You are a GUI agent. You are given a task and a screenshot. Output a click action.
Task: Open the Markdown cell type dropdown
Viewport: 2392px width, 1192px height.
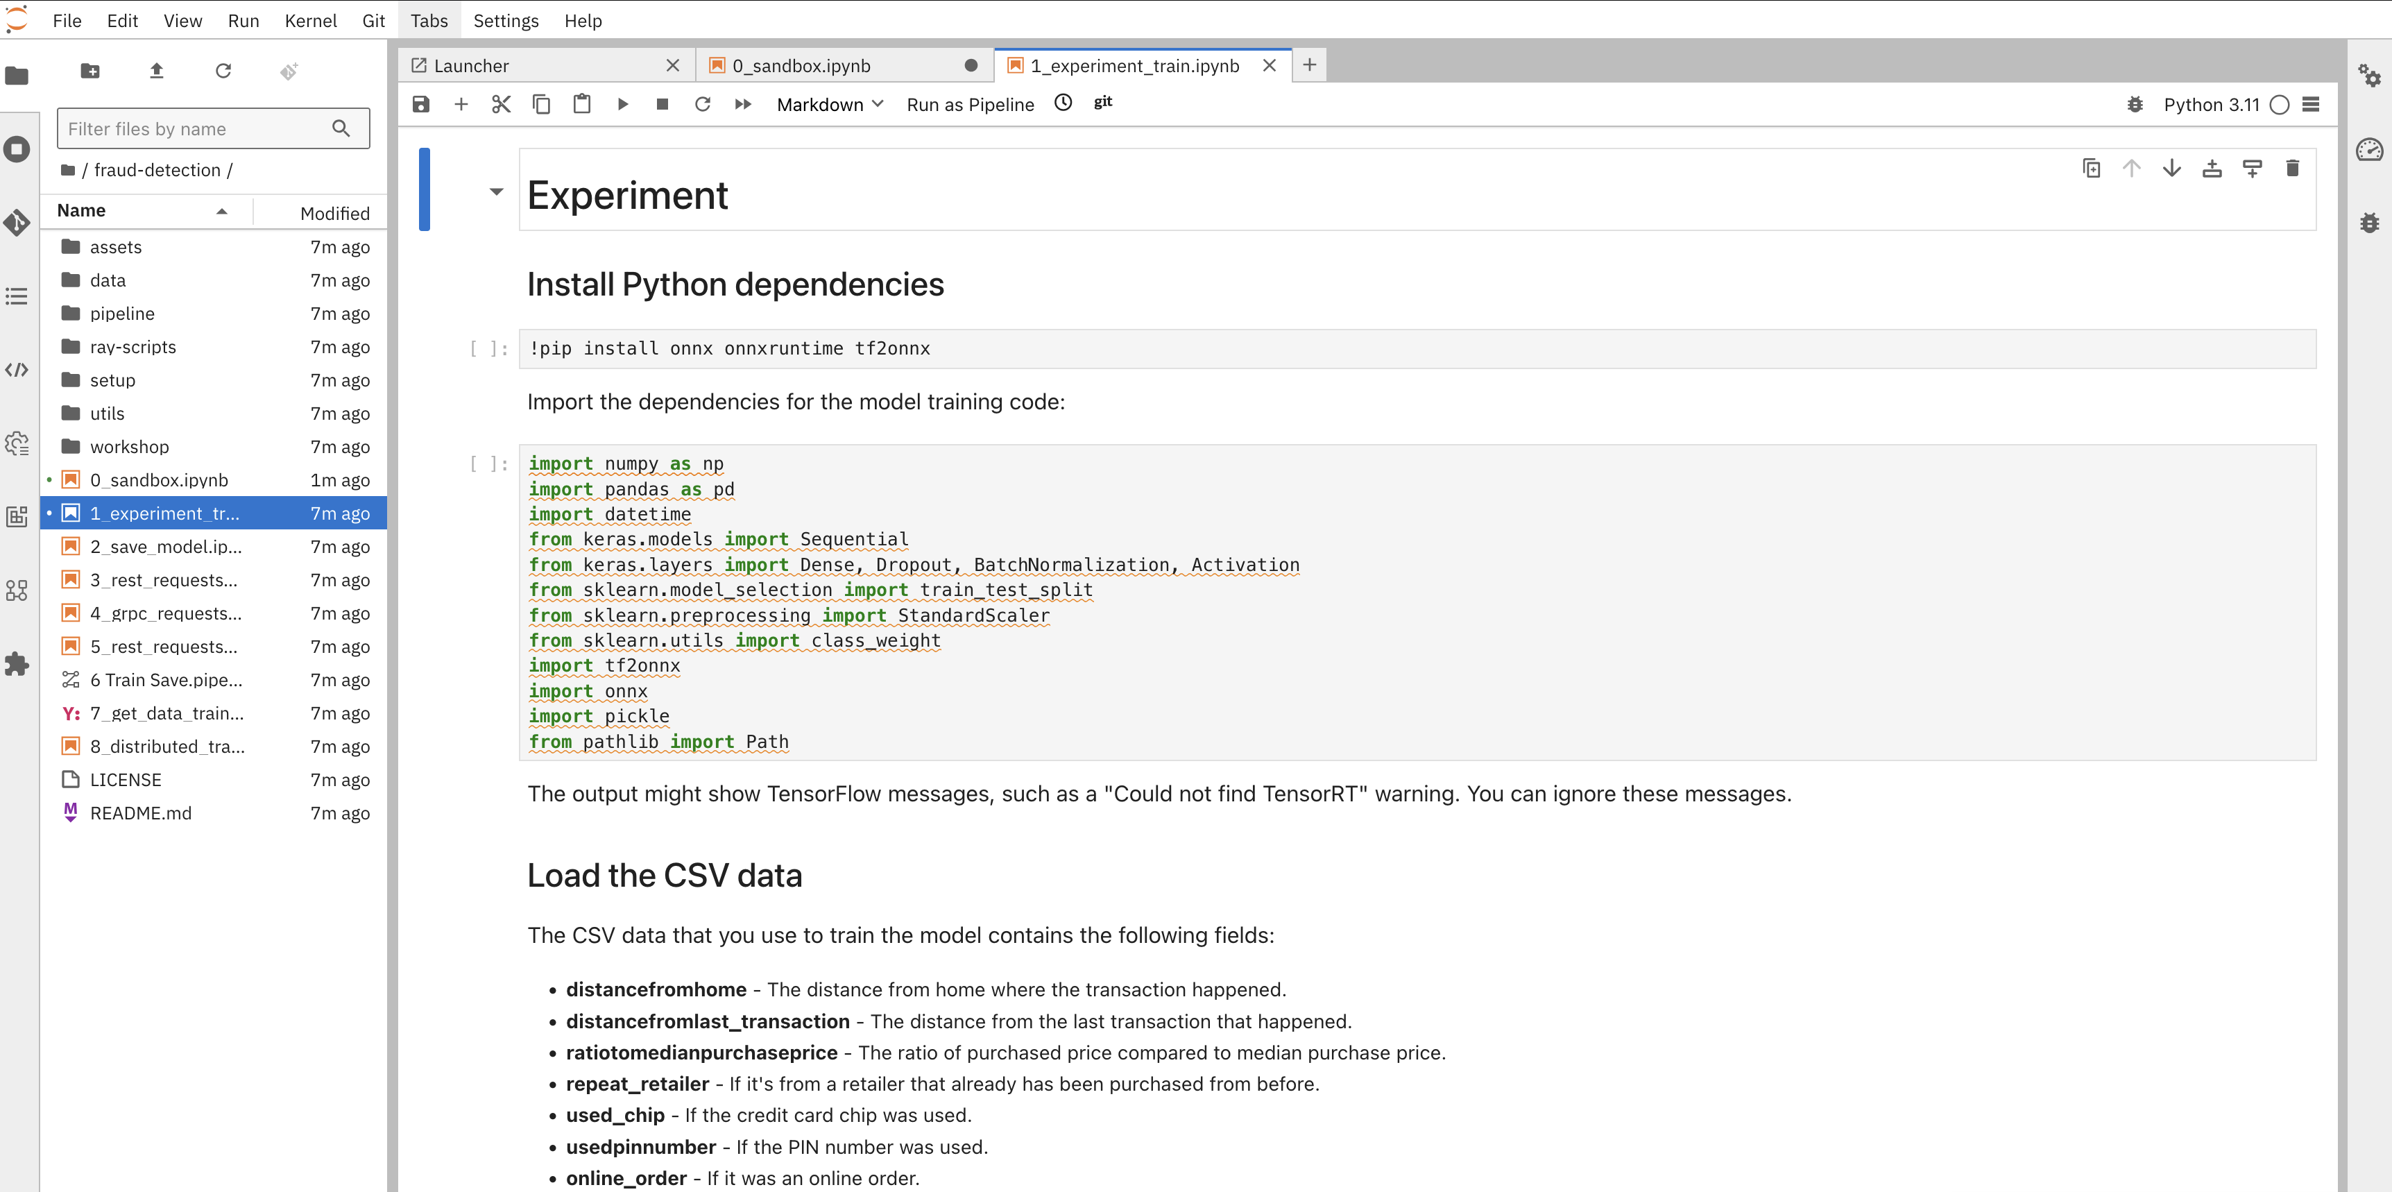(x=829, y=104)
